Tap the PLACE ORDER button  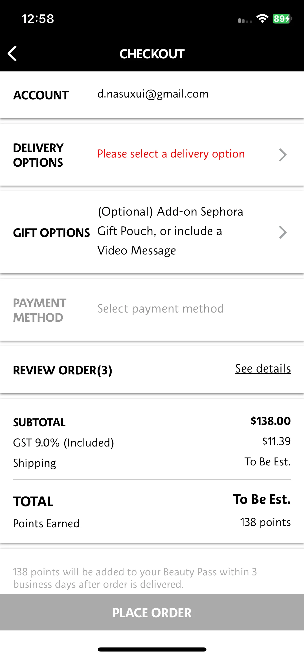pos(152,612)
